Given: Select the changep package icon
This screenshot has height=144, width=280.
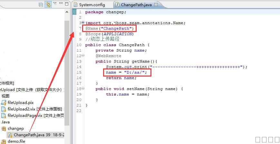Looking at the screenshot, I should tap(4, 129).
